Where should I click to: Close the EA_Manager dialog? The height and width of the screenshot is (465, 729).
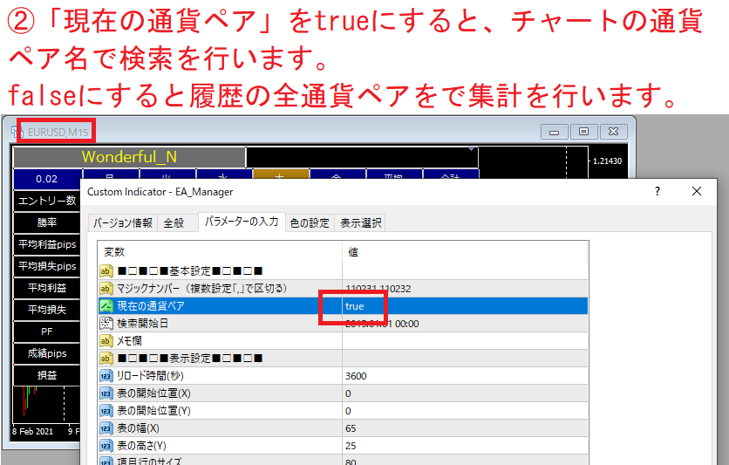coord(697,191)
